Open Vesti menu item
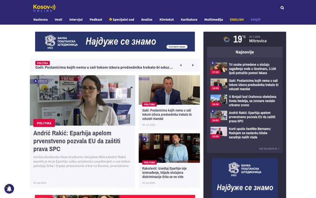Image resolution: width=316 pixels, height=198 pixels. coord(58,20)
